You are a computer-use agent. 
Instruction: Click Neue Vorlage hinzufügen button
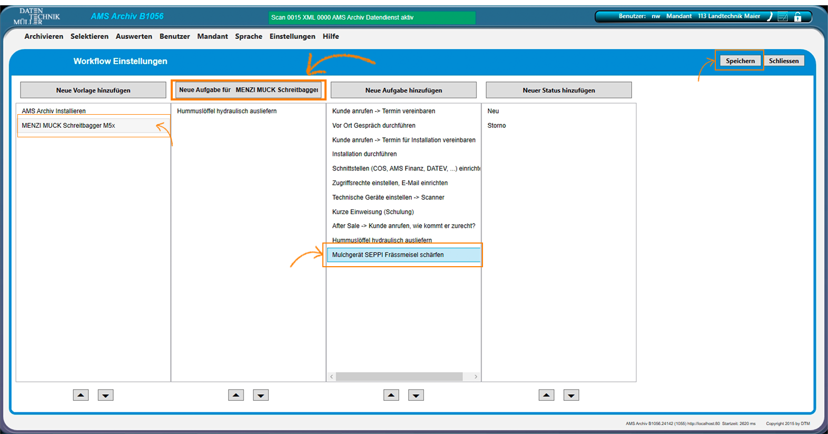tap(93, 90)
